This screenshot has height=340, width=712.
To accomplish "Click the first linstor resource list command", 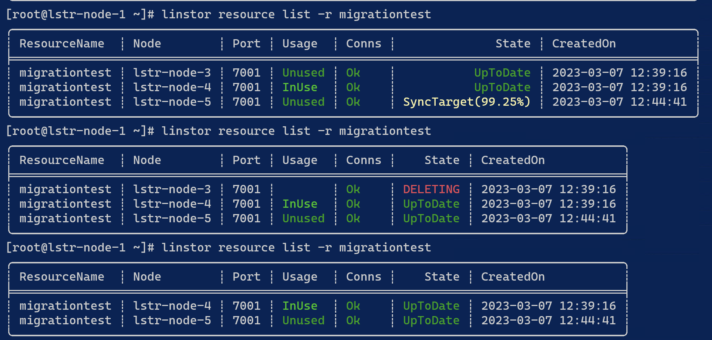I will [295, 14].
